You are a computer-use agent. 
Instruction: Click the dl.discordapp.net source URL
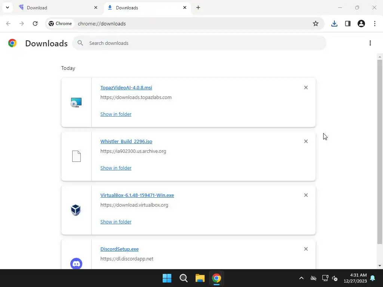(x=127, y=259)
